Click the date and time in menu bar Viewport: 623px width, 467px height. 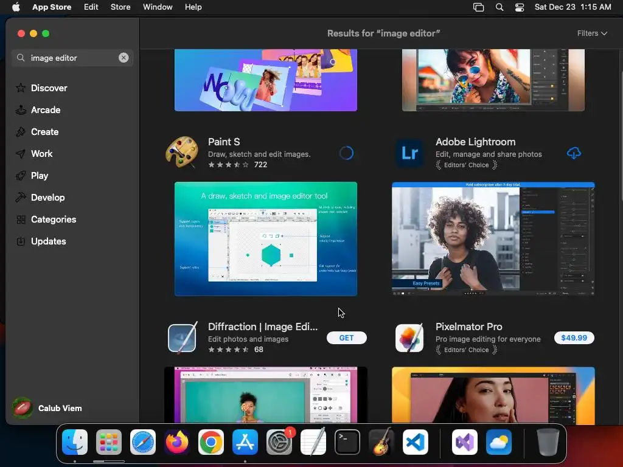click(573, 7)
